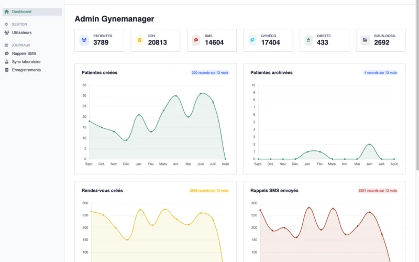419x262 pixels.
Task: Click the vertical page scrollbar
Action: 417,85
